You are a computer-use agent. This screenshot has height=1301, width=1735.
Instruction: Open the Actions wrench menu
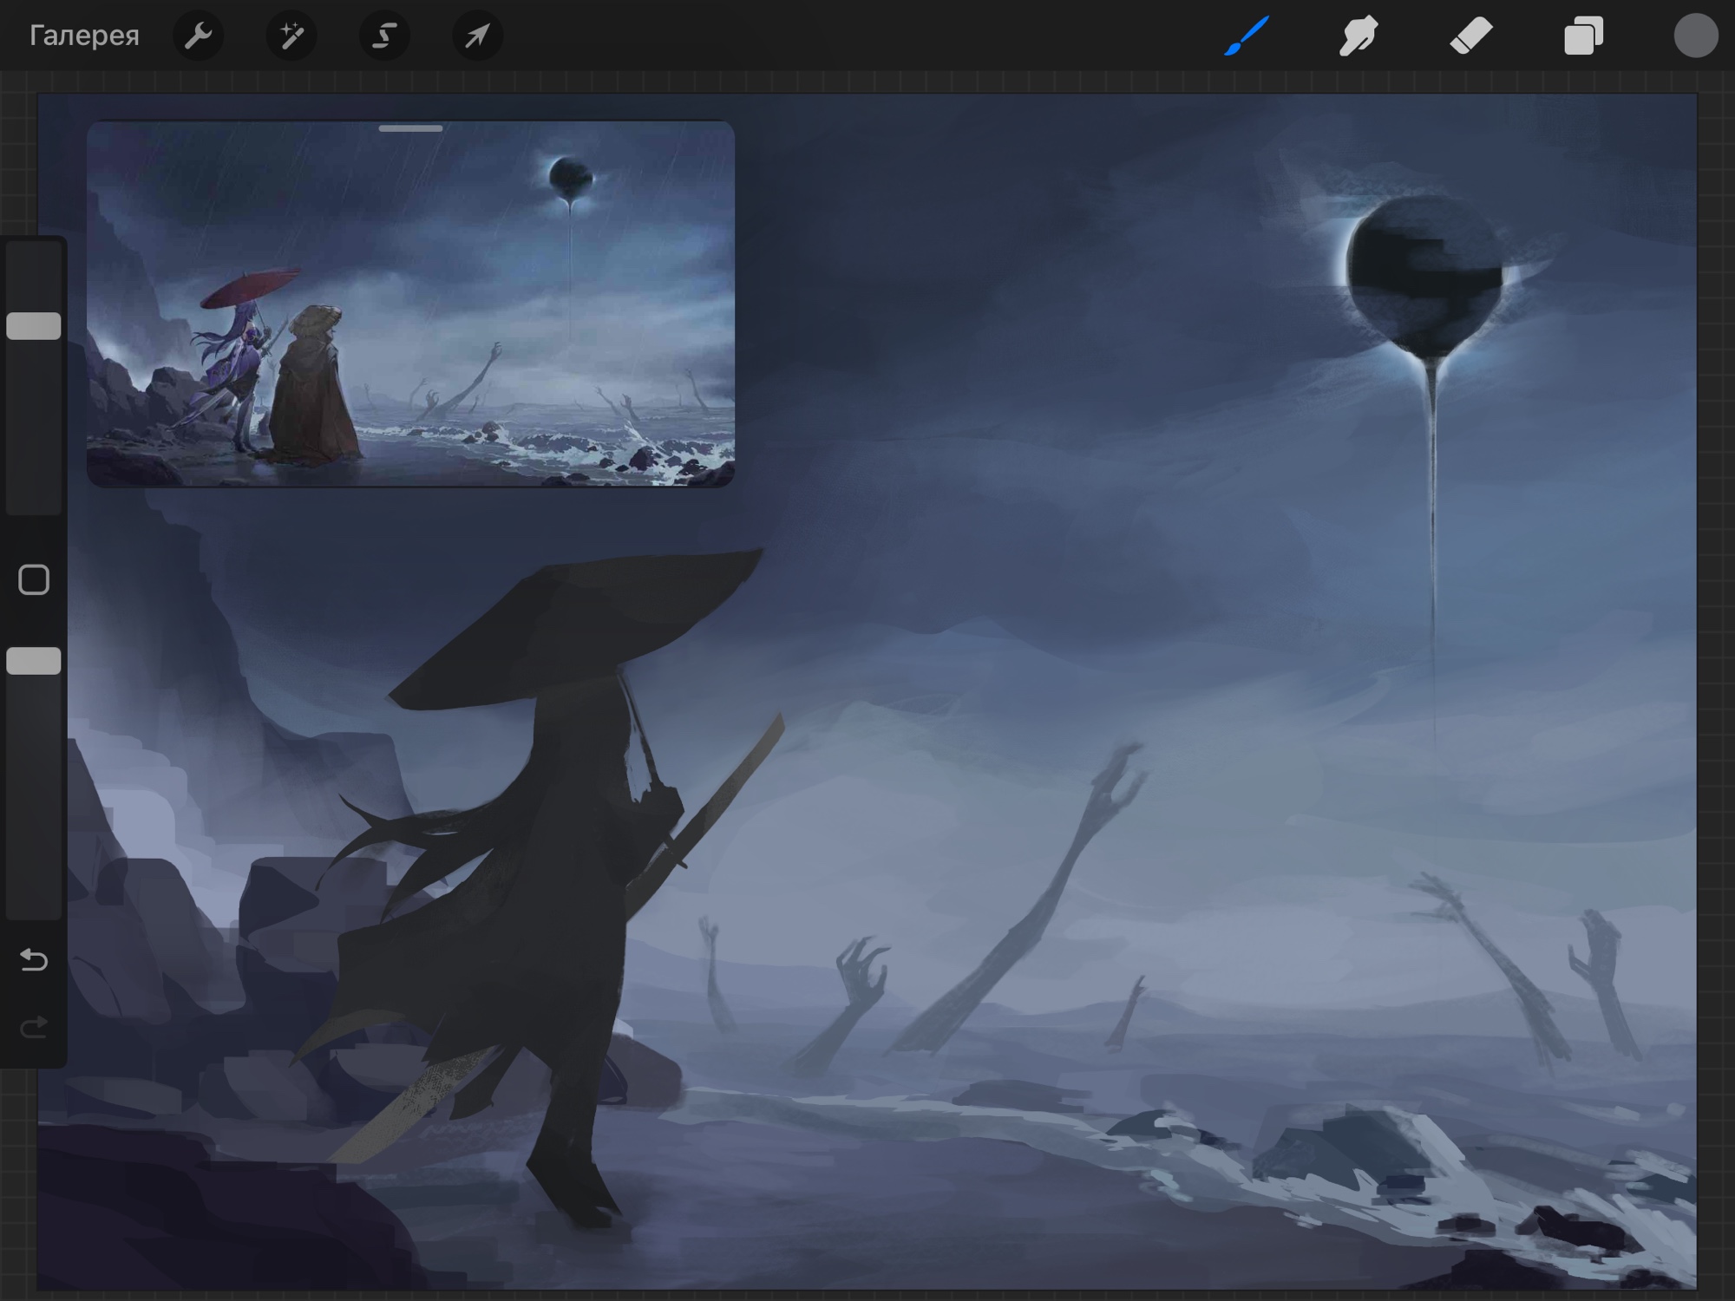199,36
